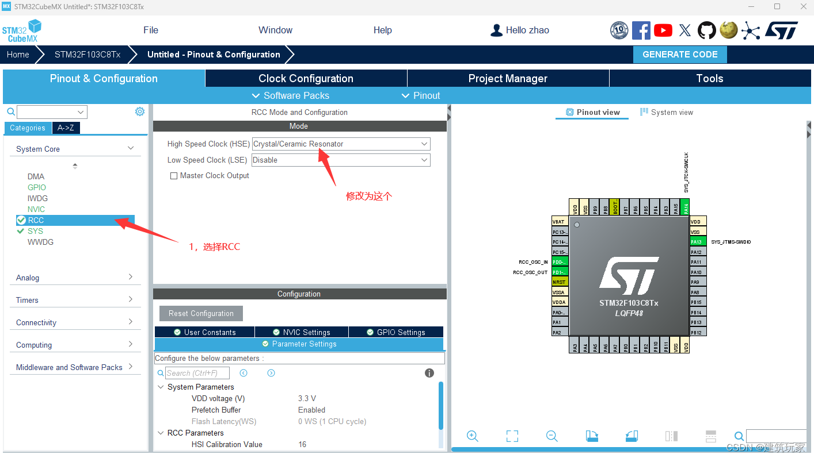
Task: Enable Master Clock Output checkbox
Action: point(174,175)
